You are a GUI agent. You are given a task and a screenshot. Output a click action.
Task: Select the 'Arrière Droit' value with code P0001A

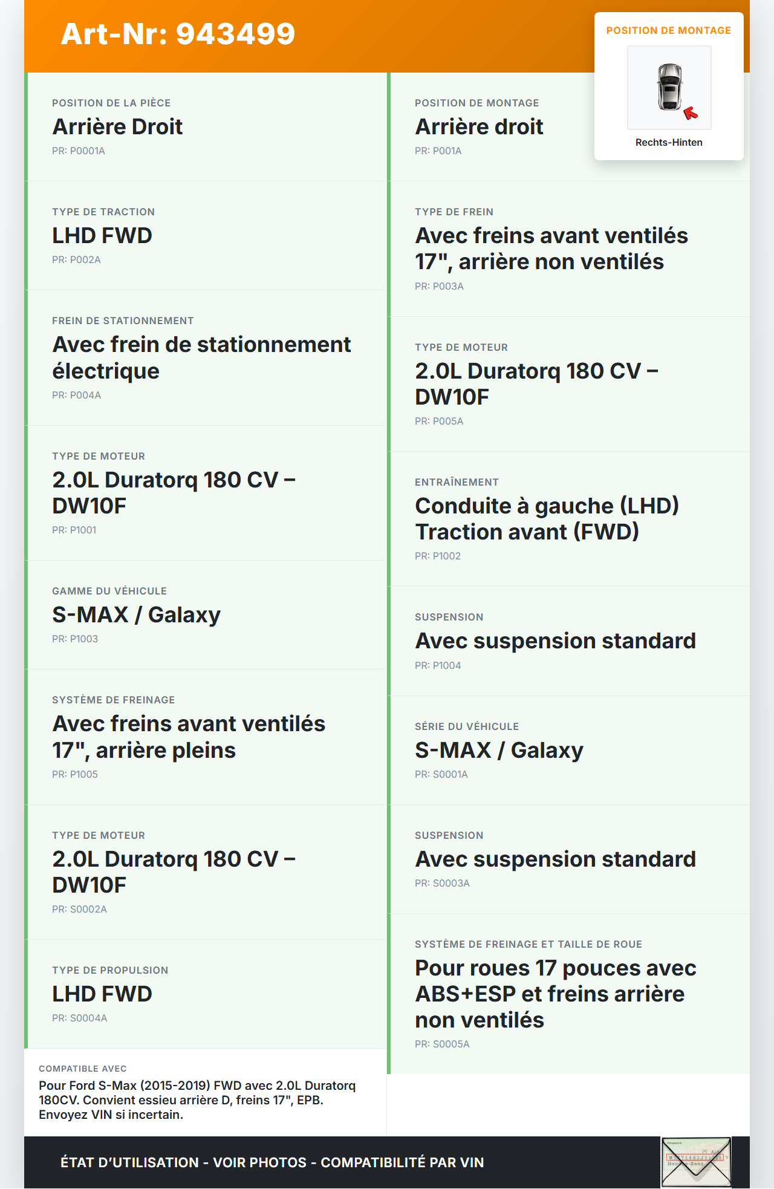pos(117,127)
